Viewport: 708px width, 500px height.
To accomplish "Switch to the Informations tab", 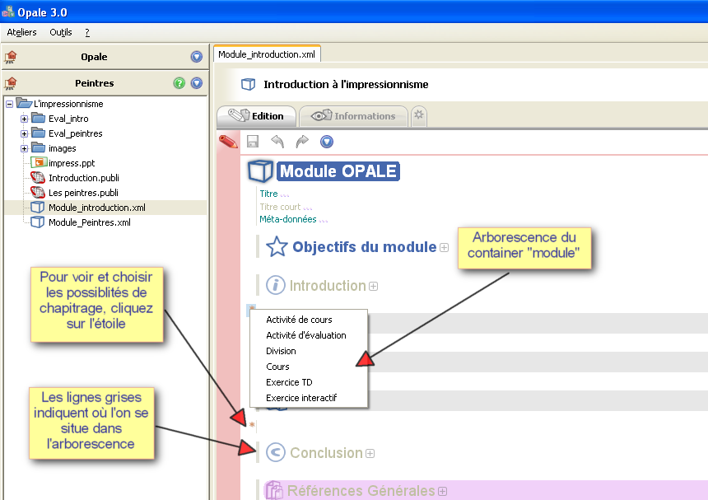I will (353, 116).
